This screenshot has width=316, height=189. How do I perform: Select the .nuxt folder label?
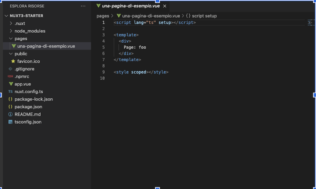(x=20, y=24)
